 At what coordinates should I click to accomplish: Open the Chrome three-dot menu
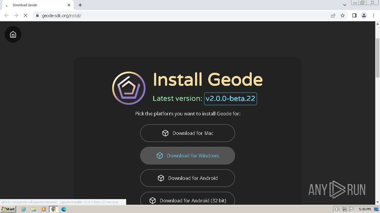tap(373, 15)
